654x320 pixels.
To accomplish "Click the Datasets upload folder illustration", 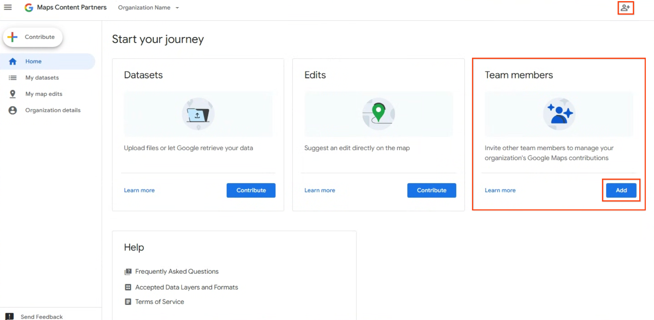I will pos(198,114).
